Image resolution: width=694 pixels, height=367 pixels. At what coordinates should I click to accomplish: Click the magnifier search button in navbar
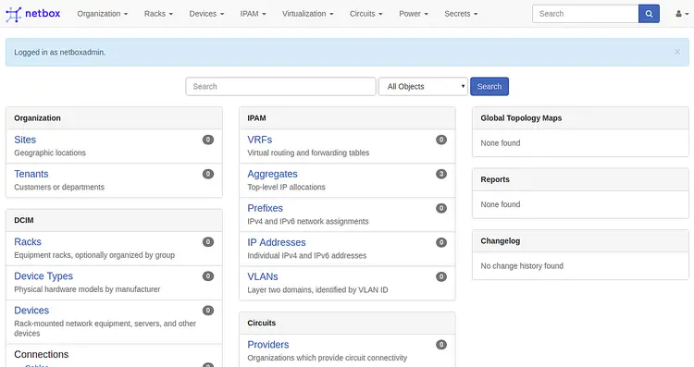[x=649, y=14]
